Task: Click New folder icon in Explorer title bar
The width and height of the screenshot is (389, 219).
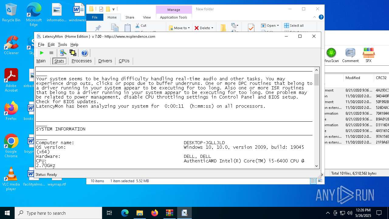Action: pos(108,9)
